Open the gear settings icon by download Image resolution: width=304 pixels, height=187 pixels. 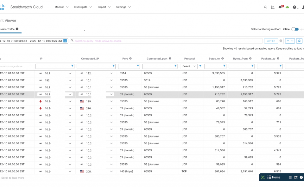click(x=299, y=41)
